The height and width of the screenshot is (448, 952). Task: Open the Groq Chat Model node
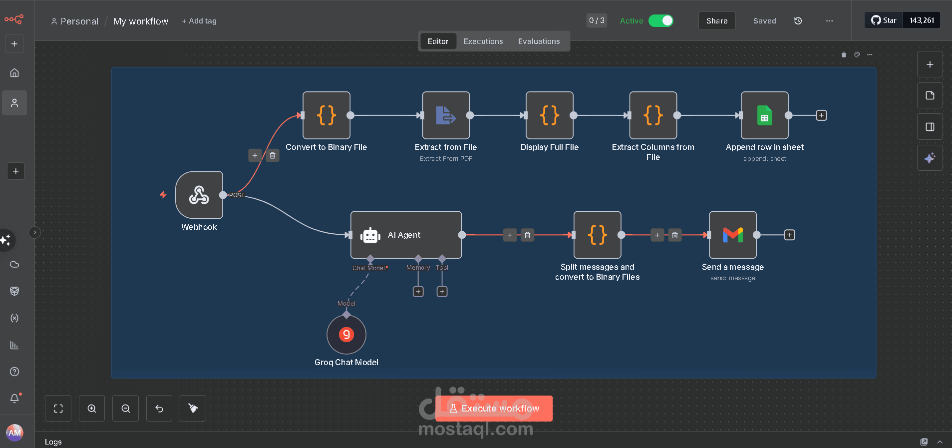(x=346, y=335)
